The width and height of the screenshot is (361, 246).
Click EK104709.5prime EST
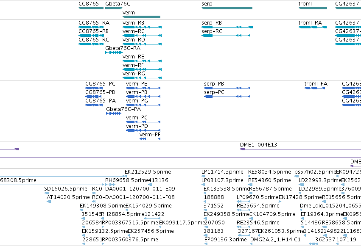pos(251,218)
